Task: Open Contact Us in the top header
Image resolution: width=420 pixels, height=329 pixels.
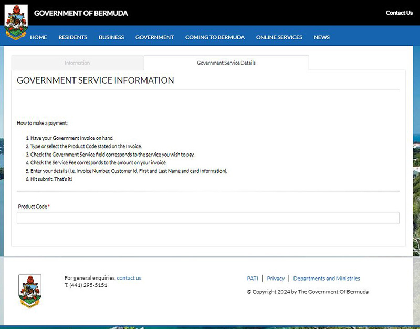Action: click(399, 13)
